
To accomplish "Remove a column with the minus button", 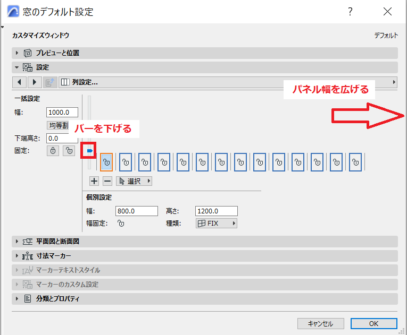I will [107, 181].
